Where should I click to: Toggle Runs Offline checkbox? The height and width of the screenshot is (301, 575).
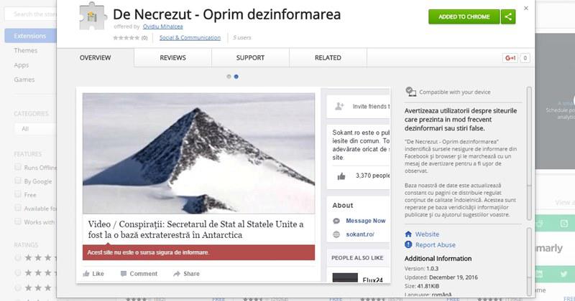pos(17,167)
